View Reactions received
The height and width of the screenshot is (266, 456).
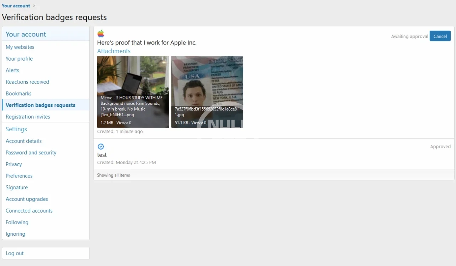27,82
